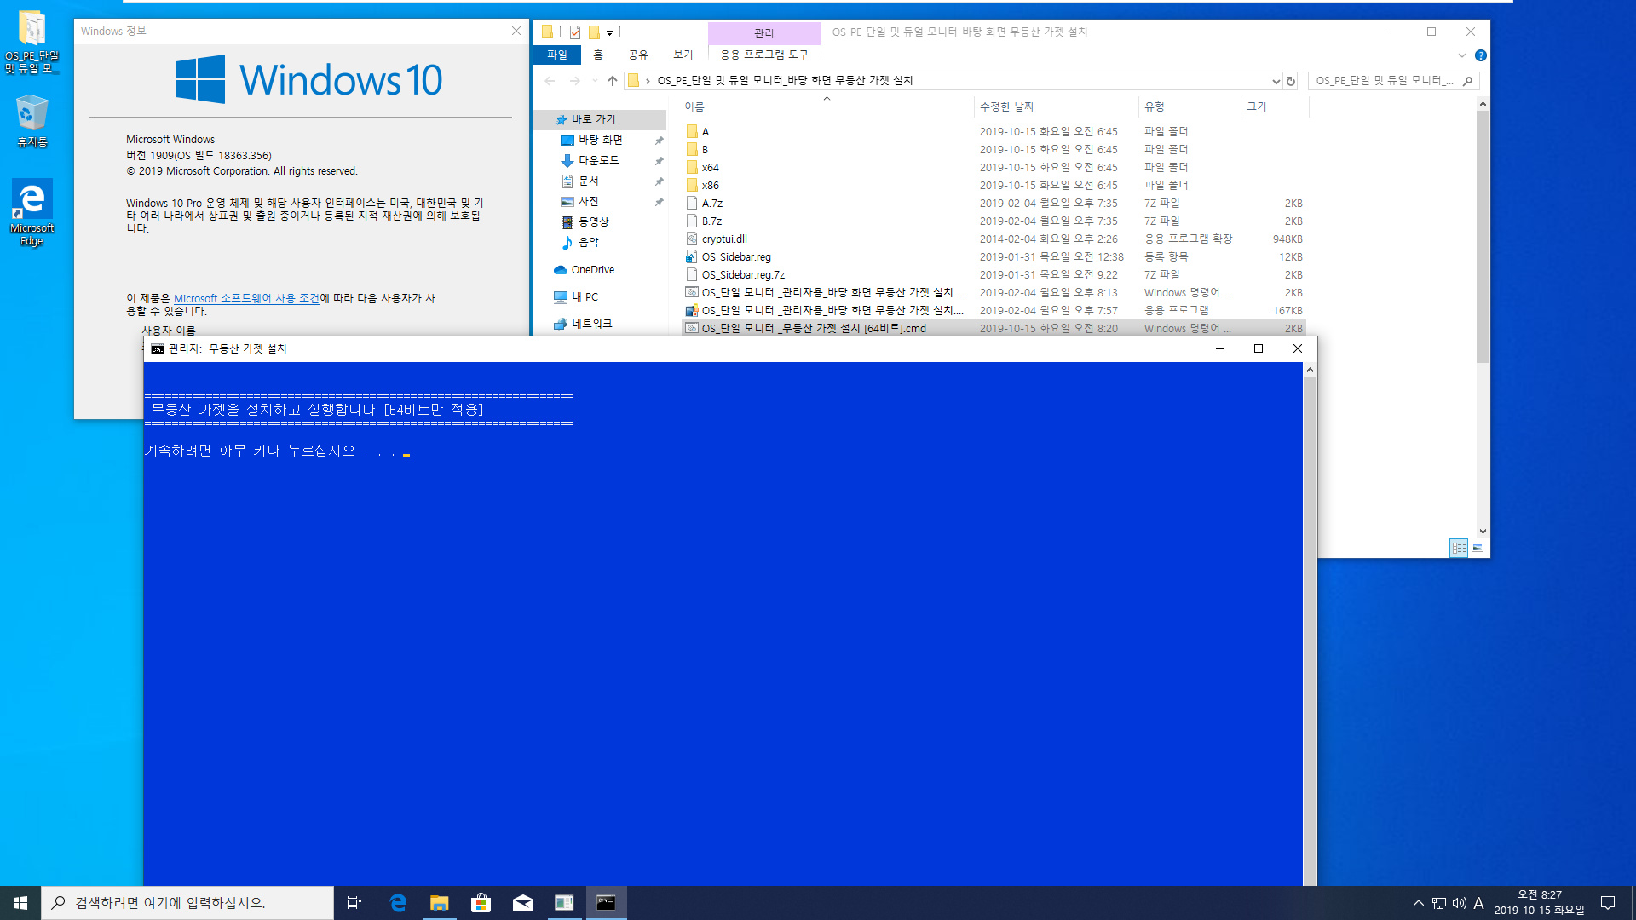Click the taskbar search field
This screenshot has height=920, width=1636.
click(187, 903)
